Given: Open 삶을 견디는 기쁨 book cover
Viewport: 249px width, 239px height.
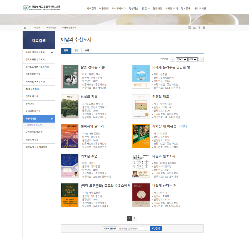Looking at the screenshot, I should (70, 77).
